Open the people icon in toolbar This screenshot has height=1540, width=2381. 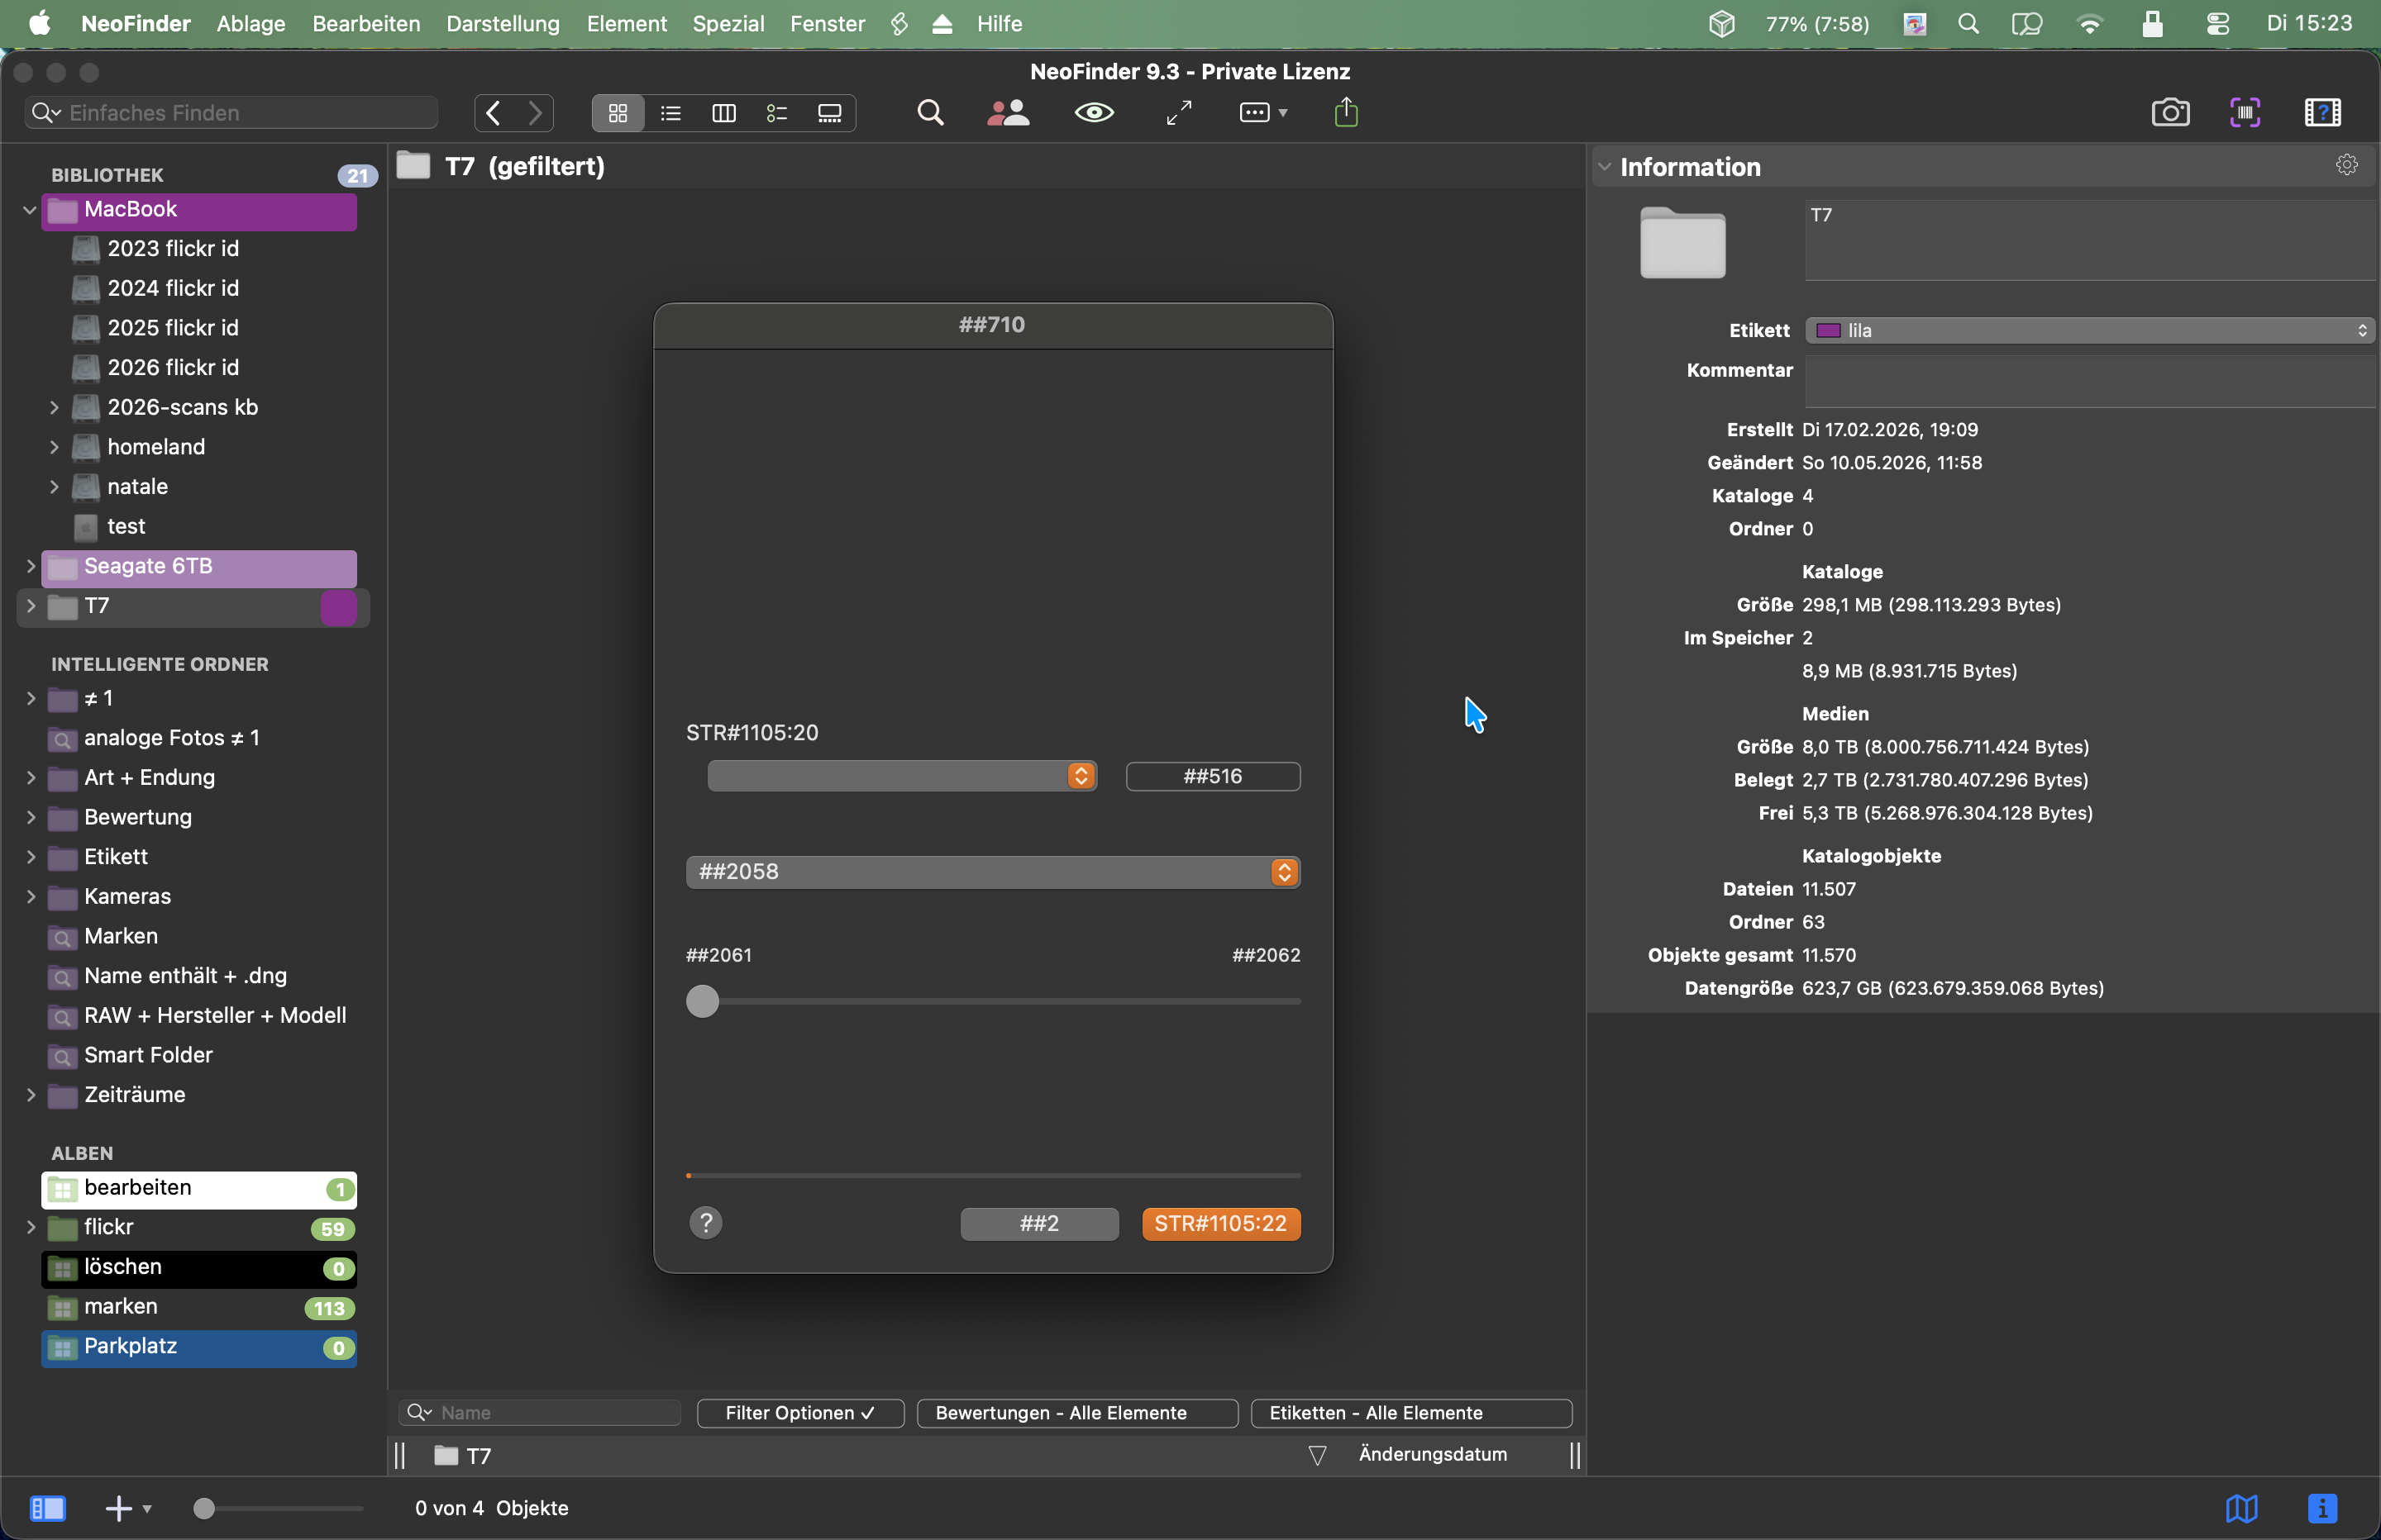[x=1009, y=113]
